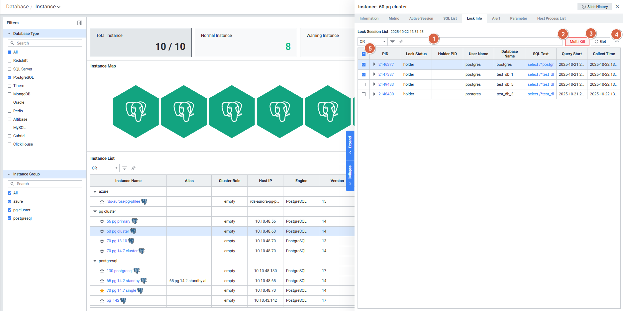
Task: Click the filter icon in Lock Session List
Action: coord(392,42)
